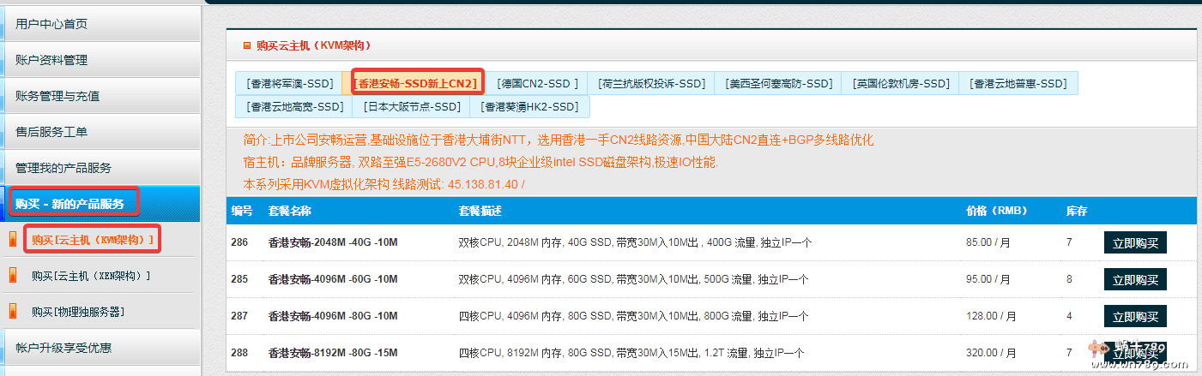Expand 售后服务工单 section
1202x376 pixels.
pos(51,132)
